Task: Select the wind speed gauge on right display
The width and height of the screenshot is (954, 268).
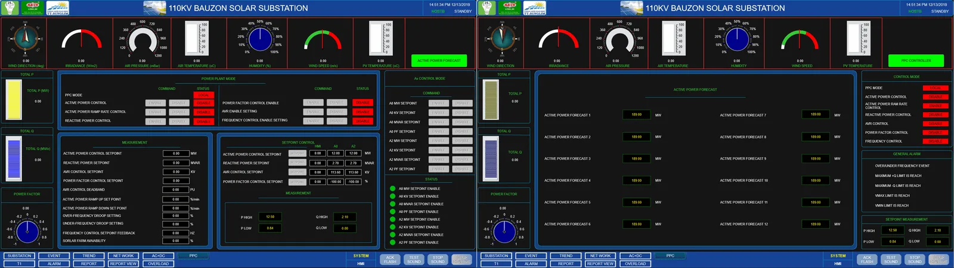Action: (800, 39)
